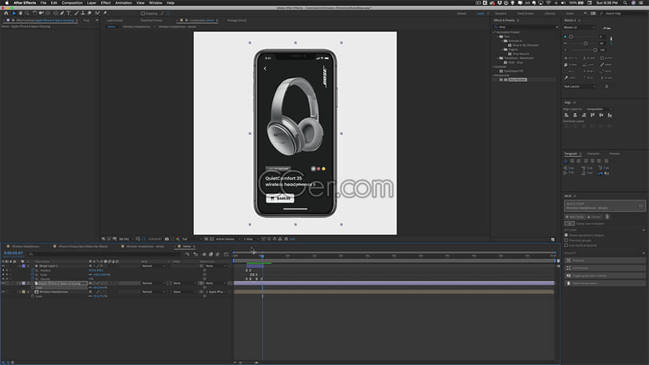Toggle Position stopwatch on Shape Layer 1
649x365 pixels.
[32, 270]
